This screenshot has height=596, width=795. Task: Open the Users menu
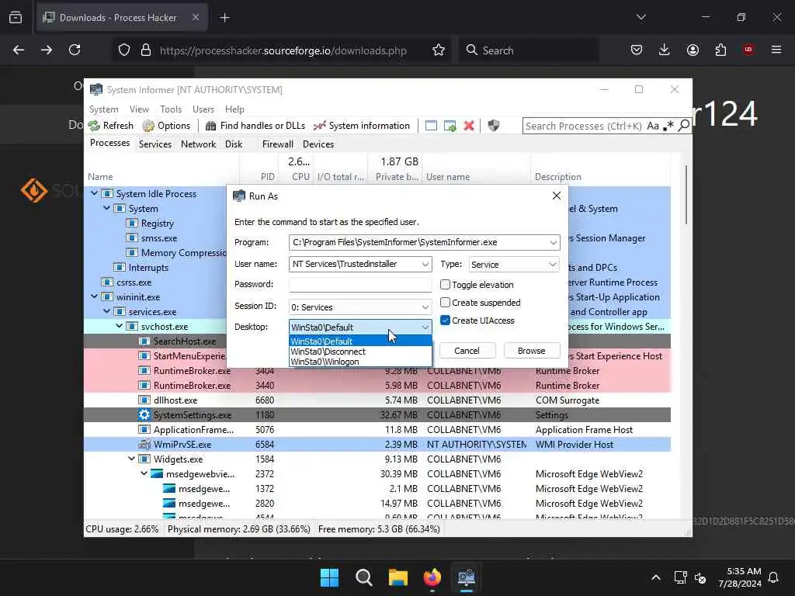pyautogui.click(x=203, y=109)
